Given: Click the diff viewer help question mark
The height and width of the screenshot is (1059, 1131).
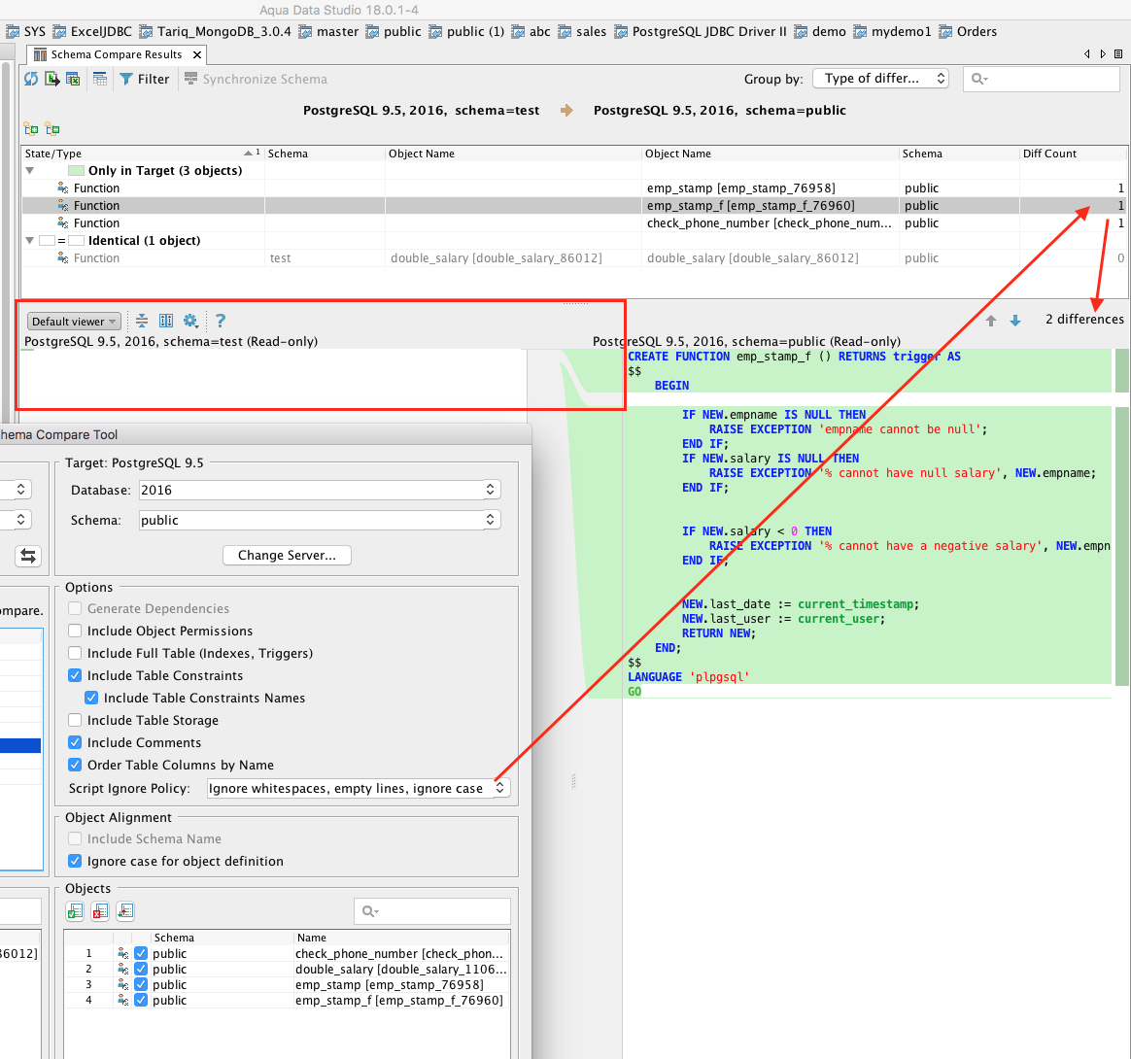Looking at the screenshot, I should click(x=221, y=321).
